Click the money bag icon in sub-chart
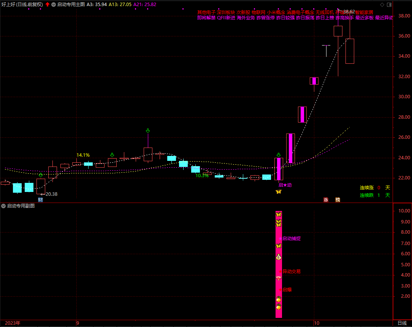Viewport: 412px width, 327px height. coord(279,257)
